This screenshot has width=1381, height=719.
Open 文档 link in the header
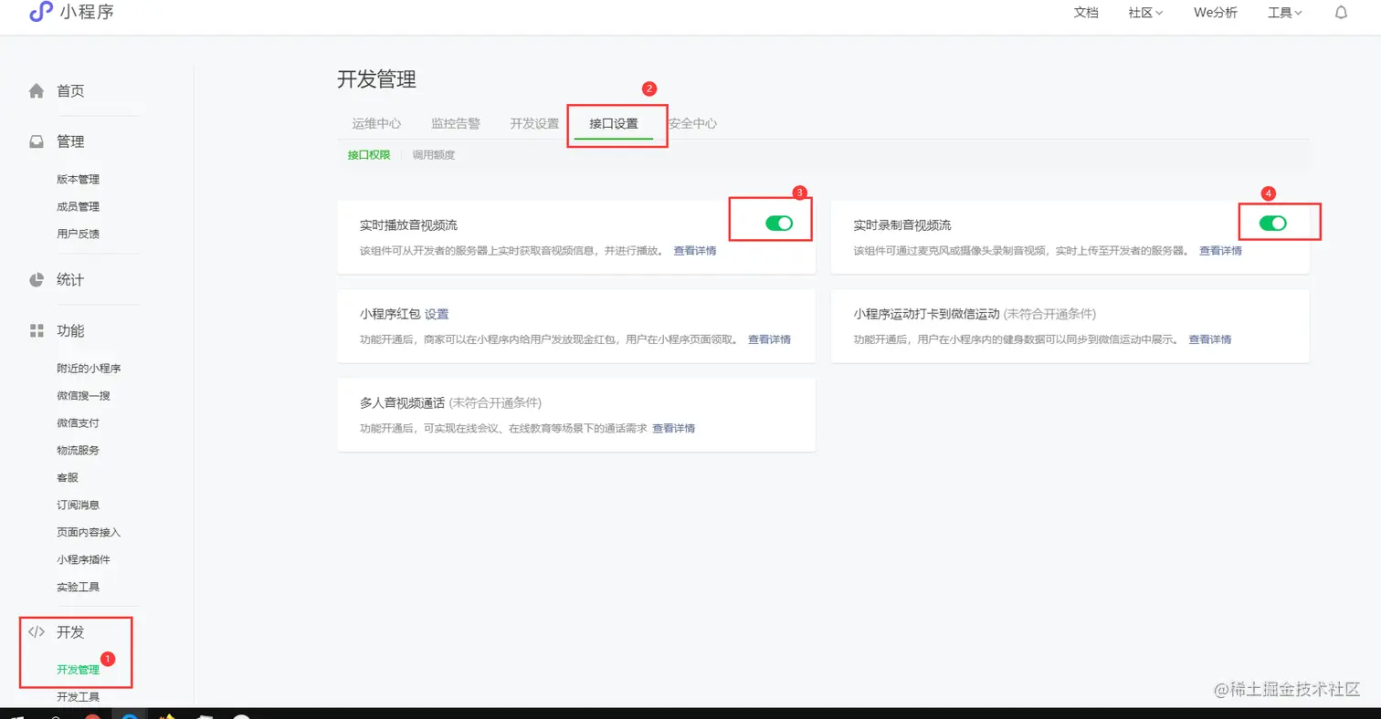pyautogui.click(x=1086, y=13)
